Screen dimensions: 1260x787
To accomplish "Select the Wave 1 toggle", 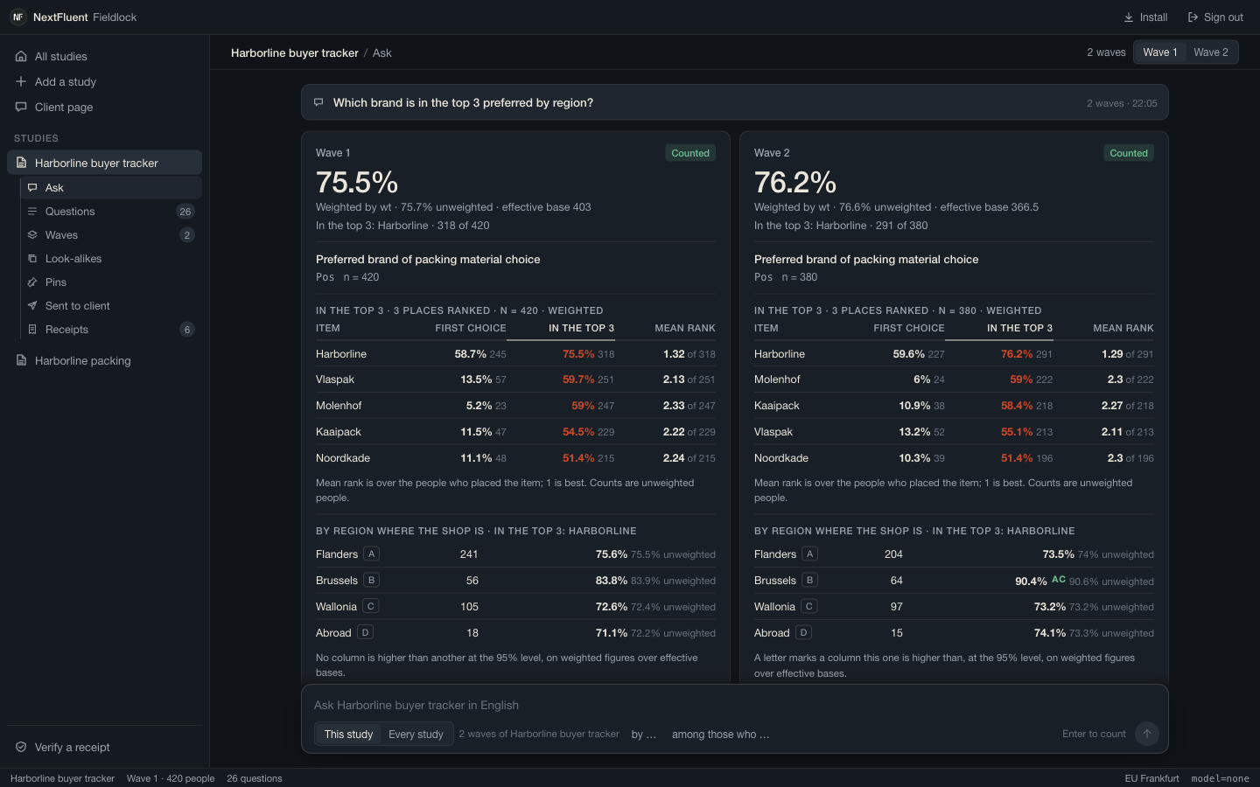I will 1160,52.
